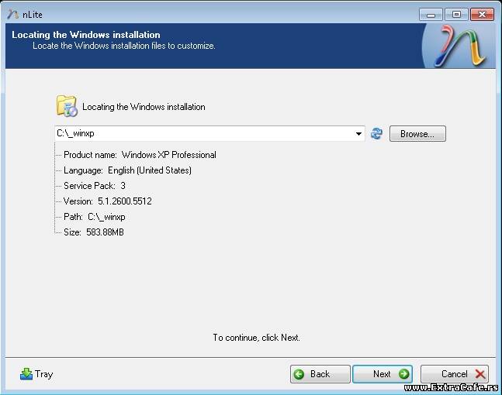Screen dimensions: 502x395
Task: Select the Product name tree entry
Action: [140, 155]
